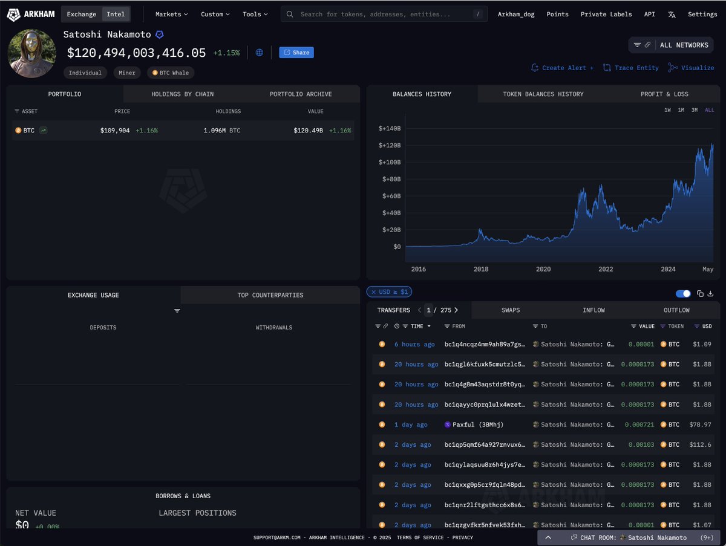Toggle the blue switch above transfers

683,293
